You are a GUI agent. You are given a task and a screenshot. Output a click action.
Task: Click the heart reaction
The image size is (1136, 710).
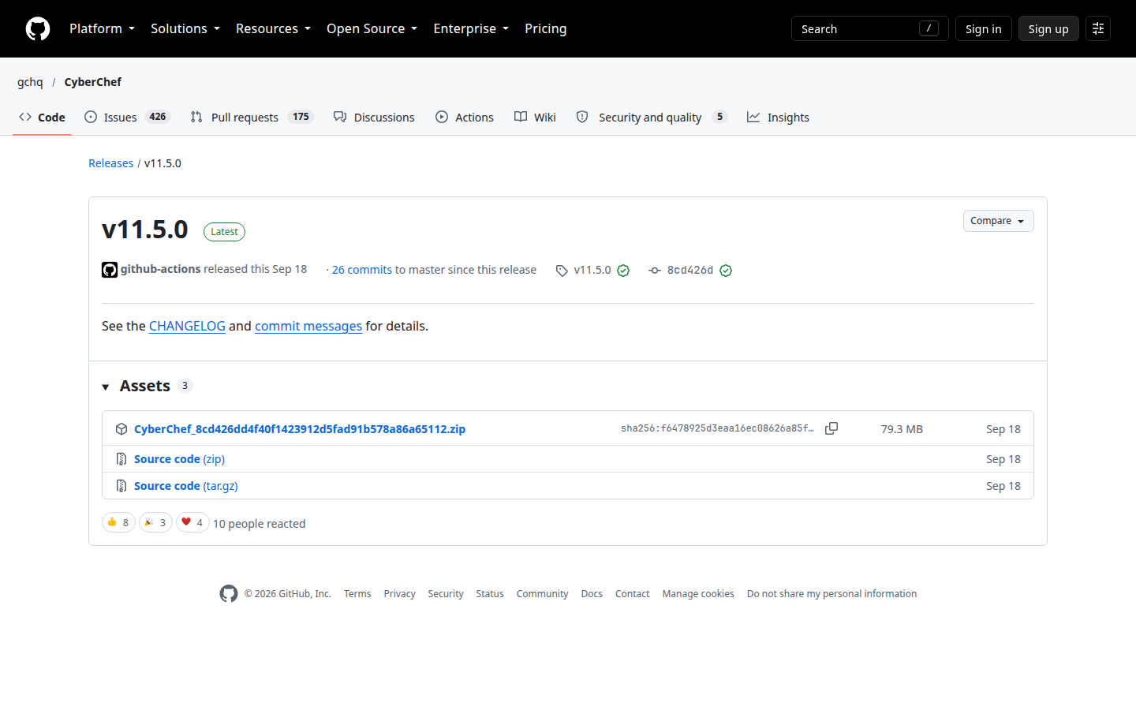(192, 522)
